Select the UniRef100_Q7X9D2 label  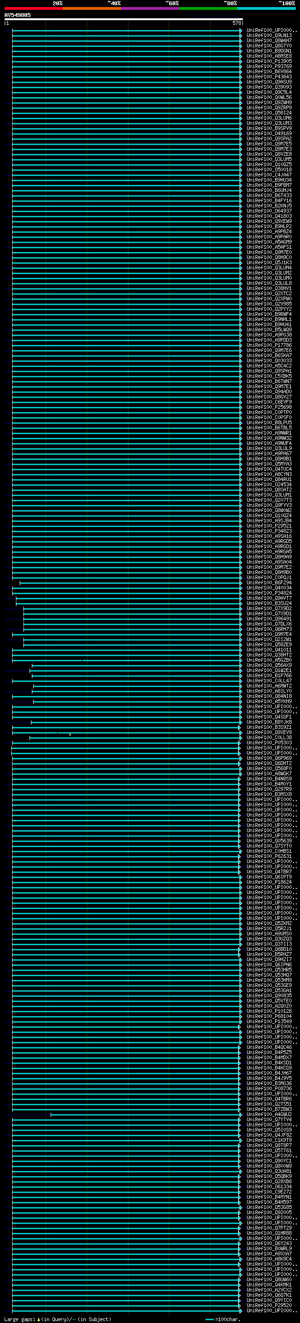[x=269, y=608]
